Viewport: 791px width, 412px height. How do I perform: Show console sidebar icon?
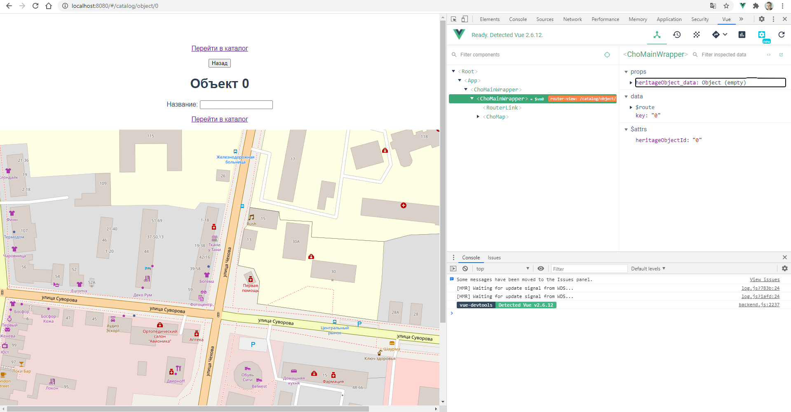coord(453,269)
